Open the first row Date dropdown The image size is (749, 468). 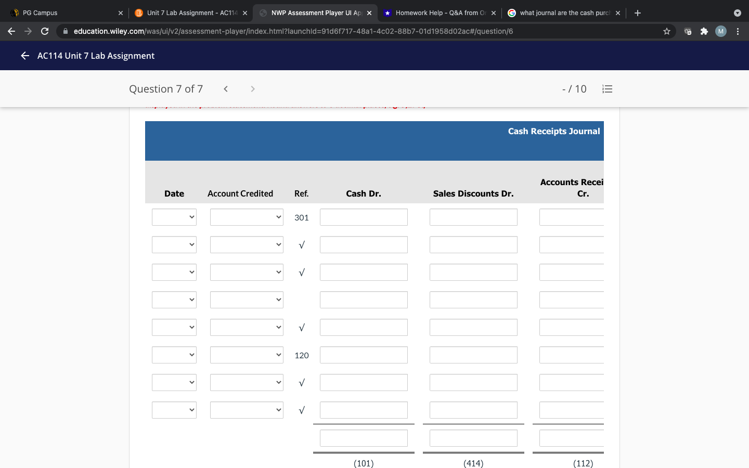point(174,217)
